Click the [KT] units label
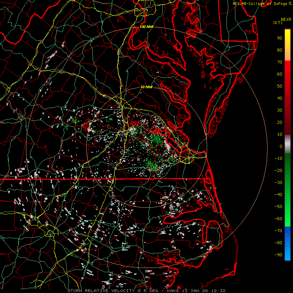 coord(278,22)
